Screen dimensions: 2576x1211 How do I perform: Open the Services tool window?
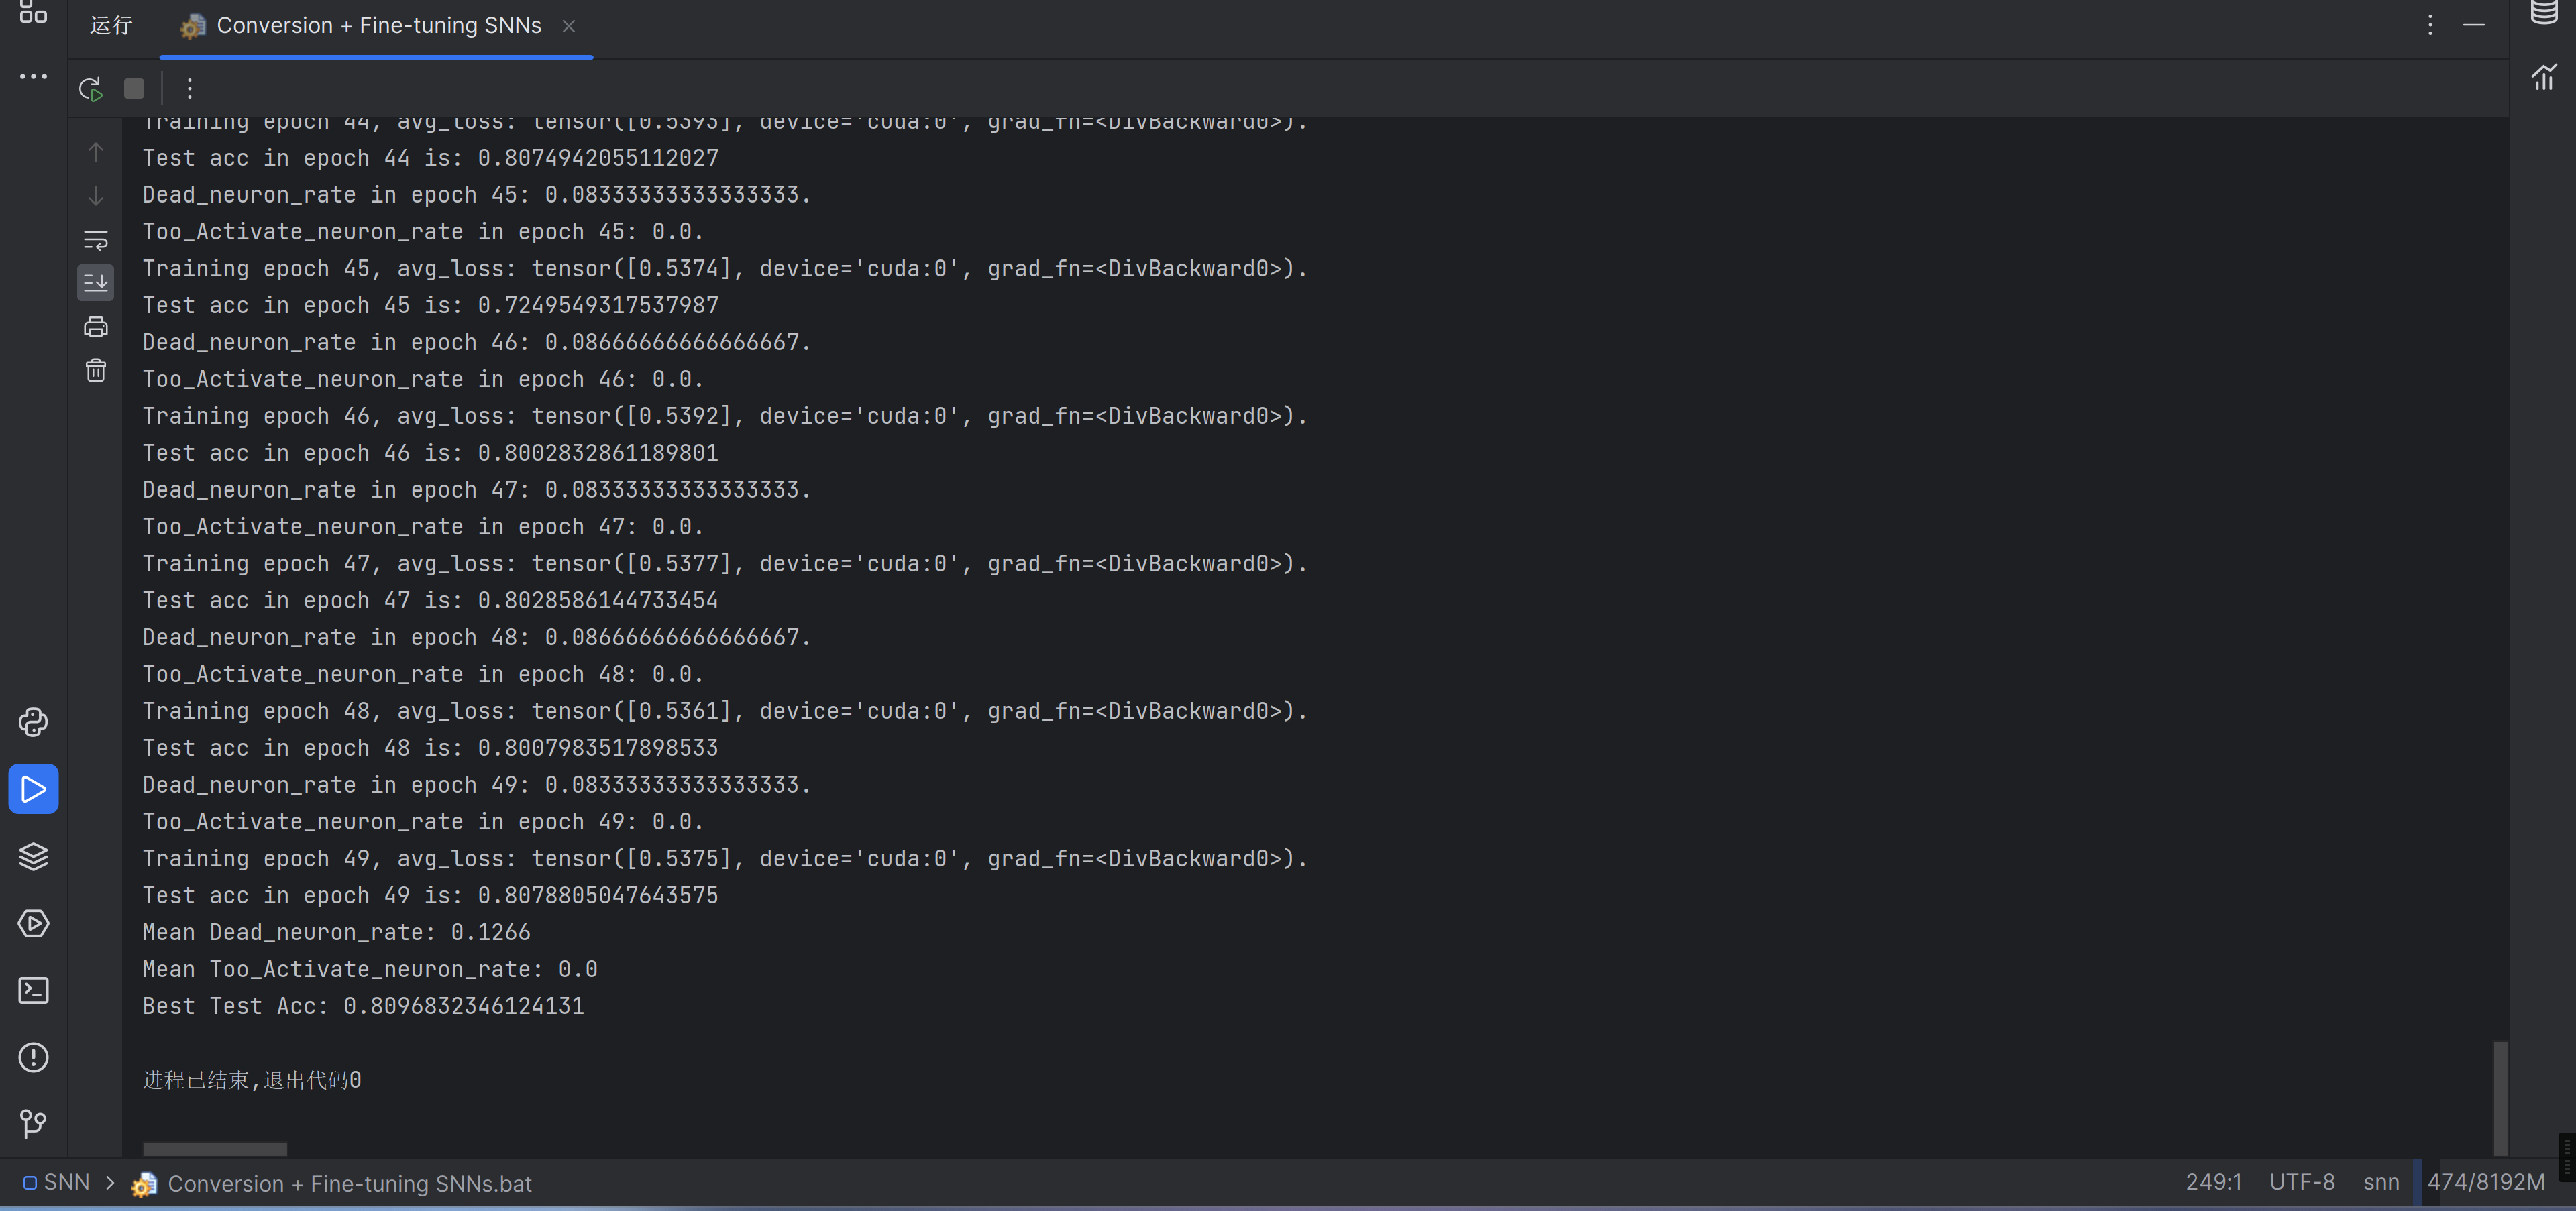click(x=33, y=923)
